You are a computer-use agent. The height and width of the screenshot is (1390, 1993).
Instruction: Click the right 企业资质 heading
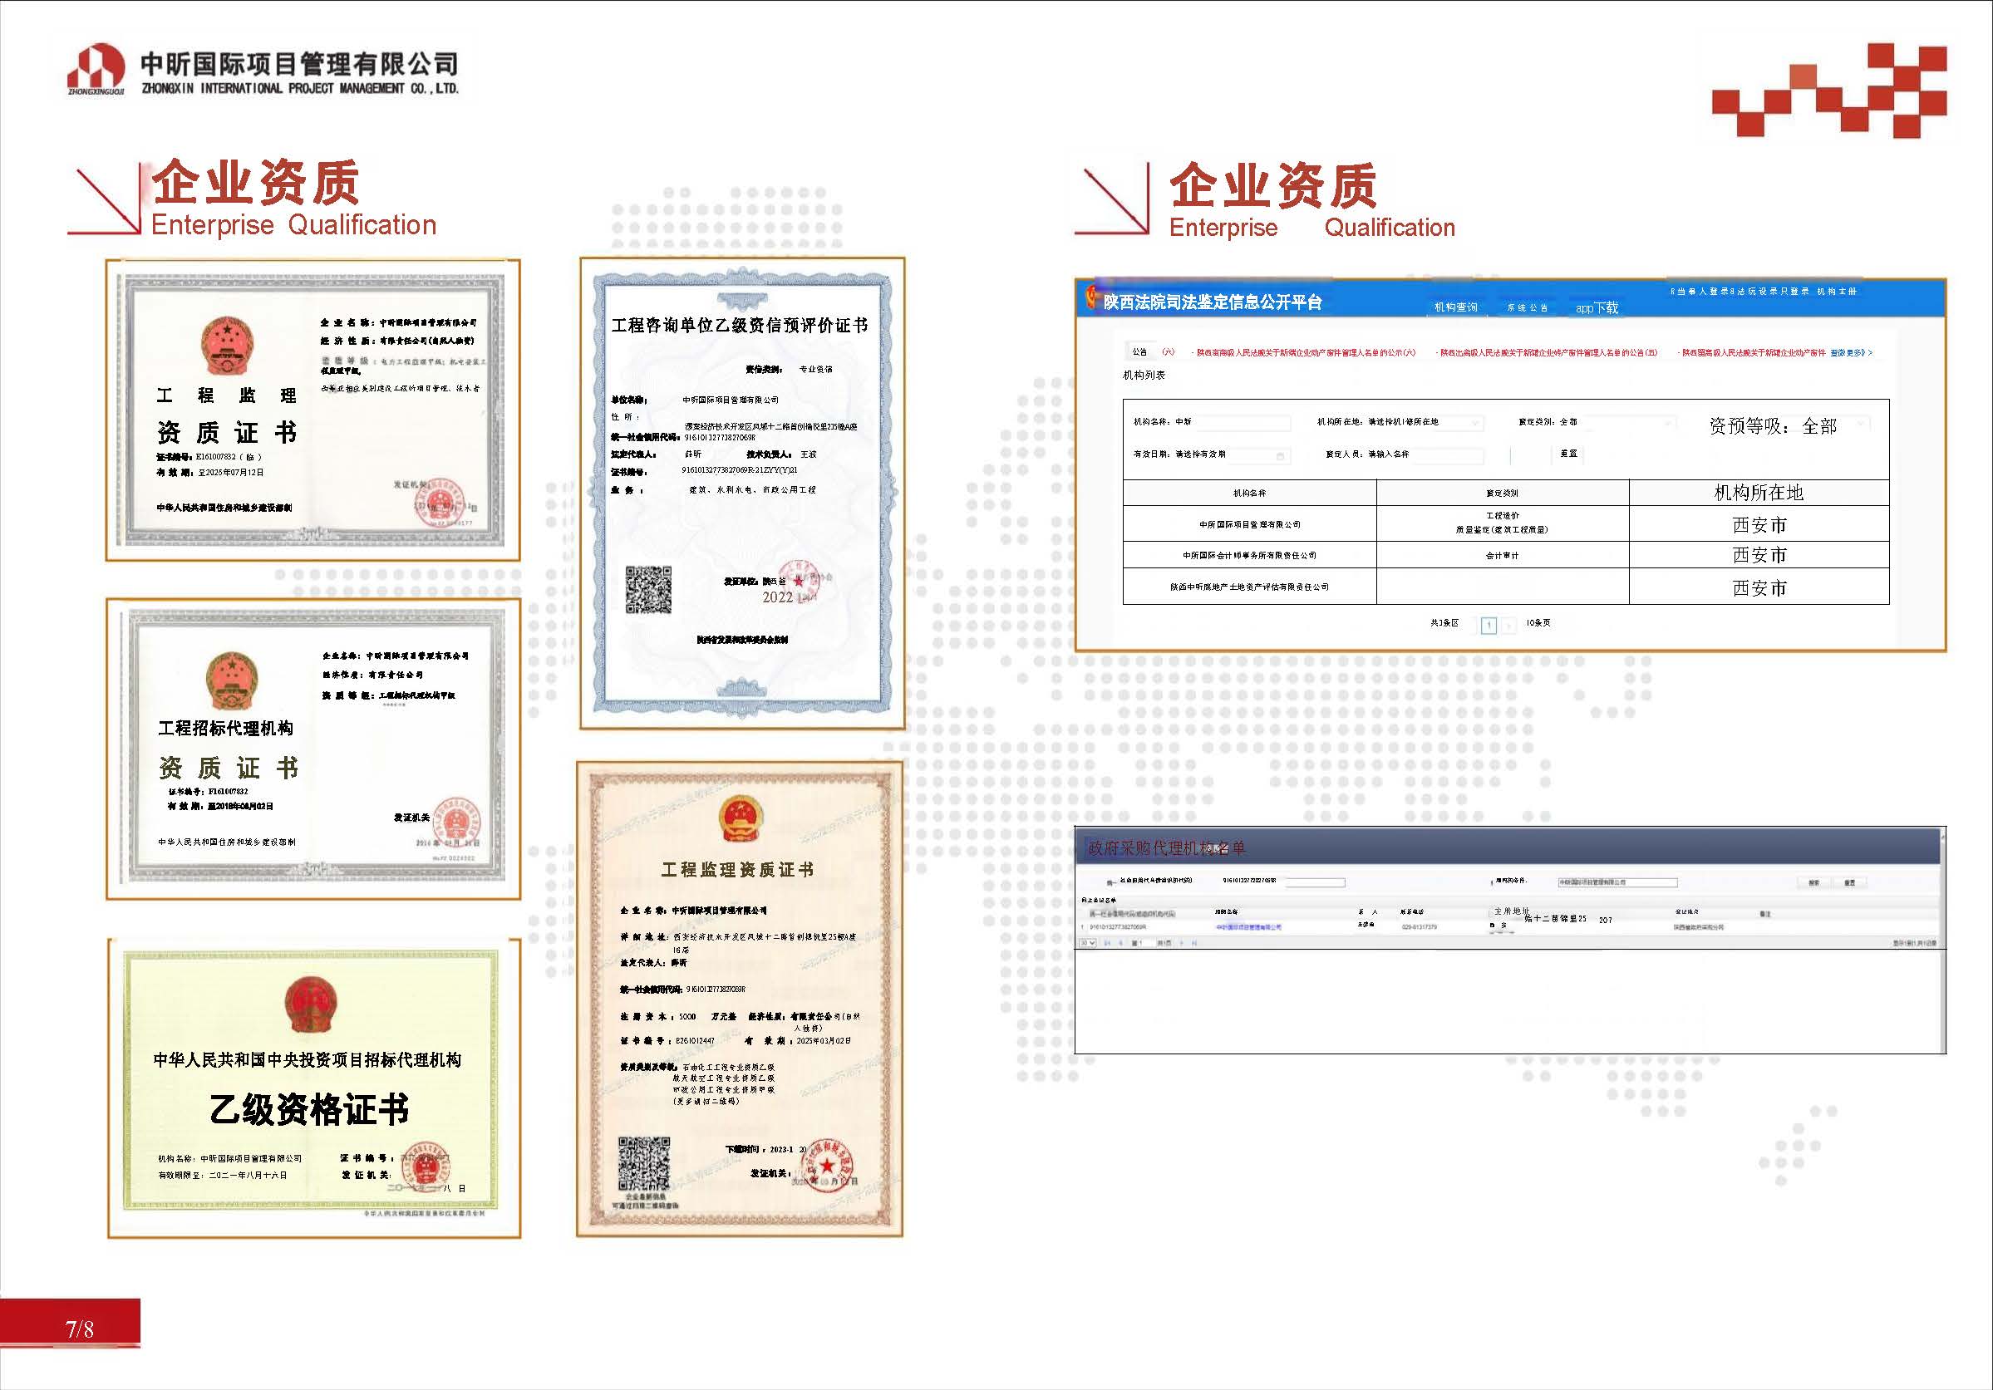click(1272, 185)
